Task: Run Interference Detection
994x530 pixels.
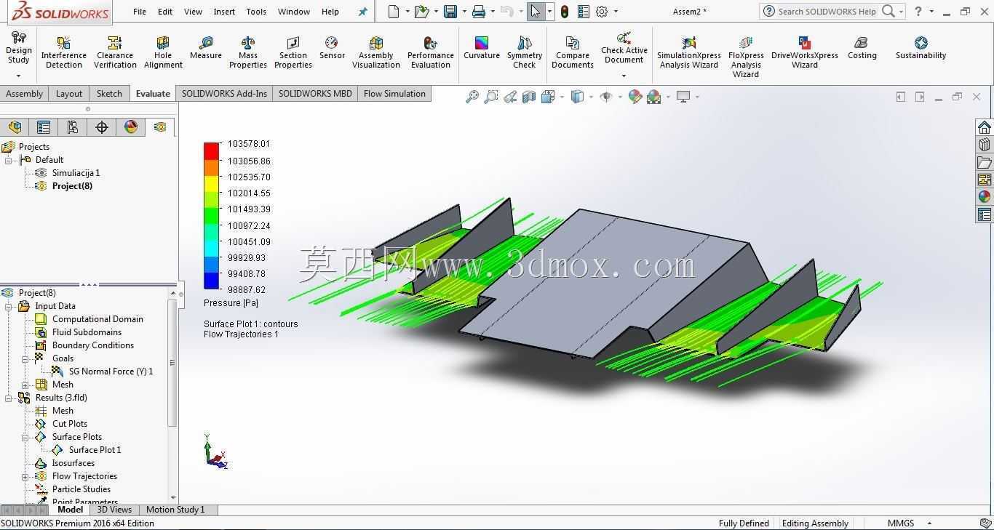Action: click(x=63, y=52)
